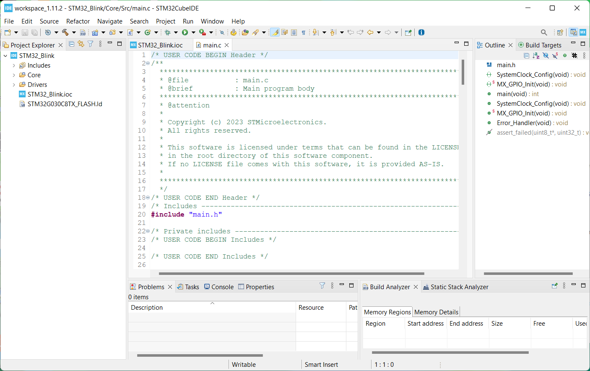
Task: Collapse All in the Outline view
Action: point(526,55)
